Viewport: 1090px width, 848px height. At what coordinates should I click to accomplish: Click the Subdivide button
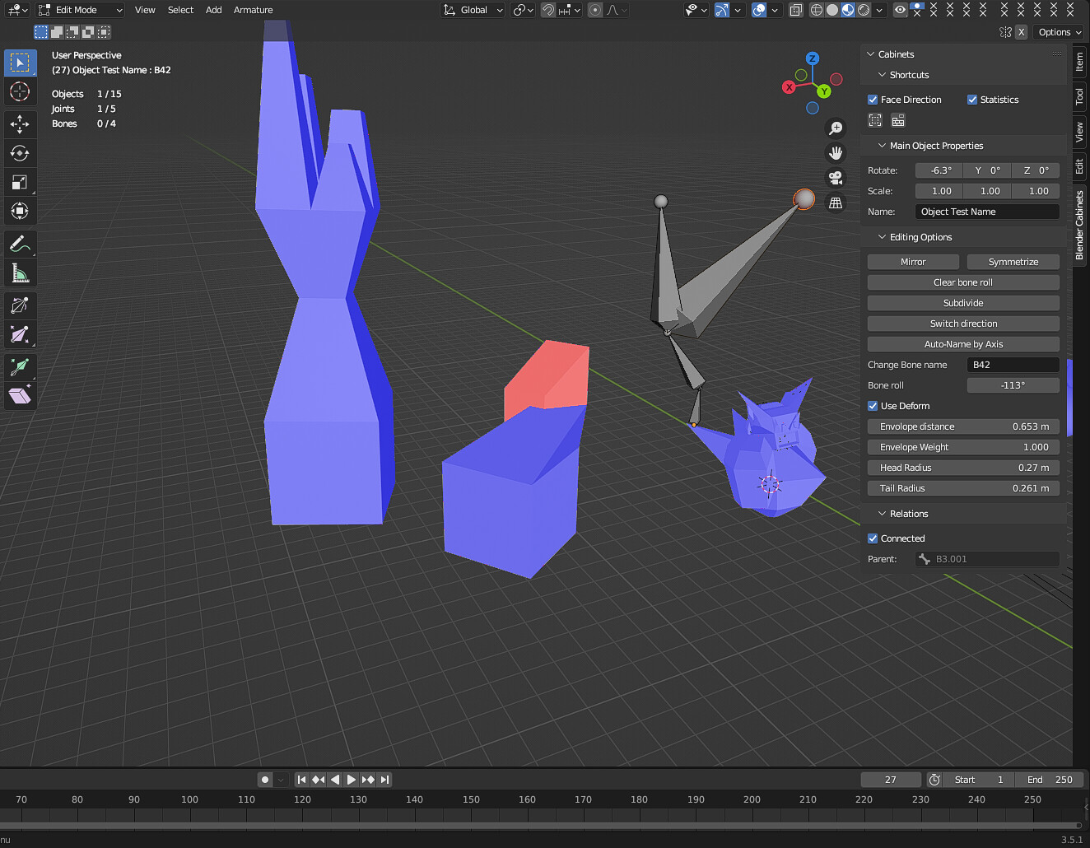[x=963, y=303]
